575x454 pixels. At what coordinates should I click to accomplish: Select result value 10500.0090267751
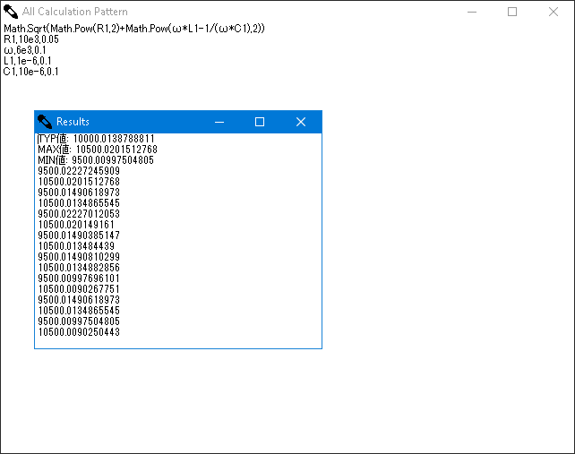pos(79,289)
